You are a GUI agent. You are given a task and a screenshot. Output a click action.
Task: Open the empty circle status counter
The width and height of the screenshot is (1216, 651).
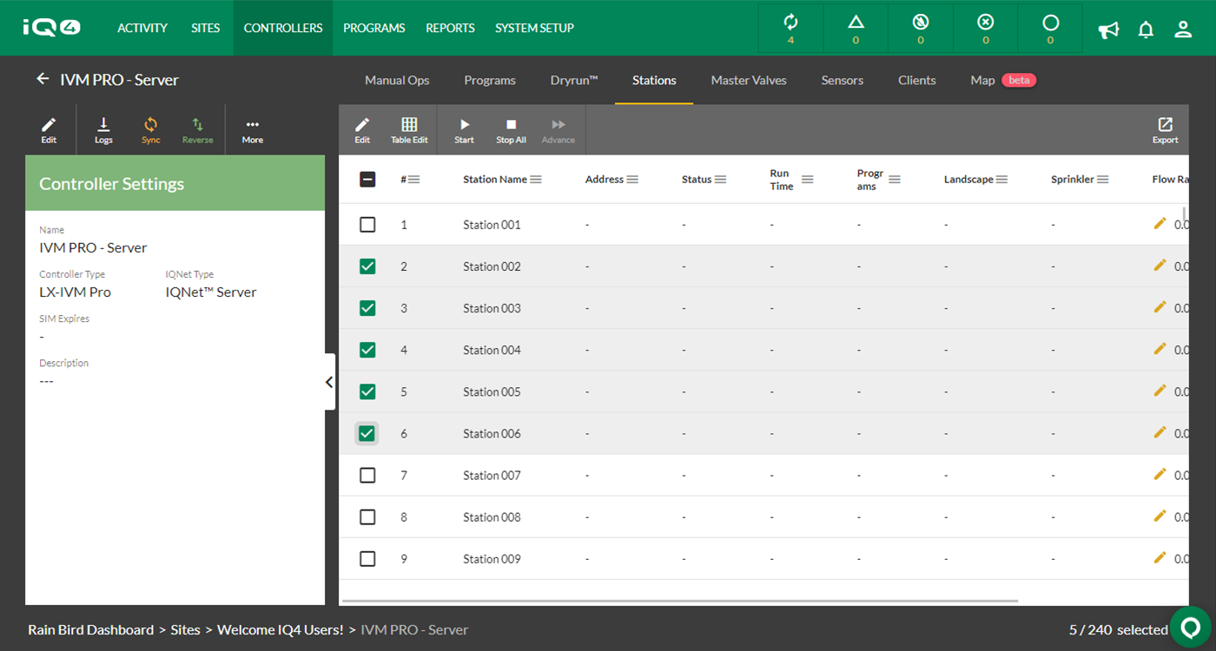pyautogui.click(x=1050, y=28)
